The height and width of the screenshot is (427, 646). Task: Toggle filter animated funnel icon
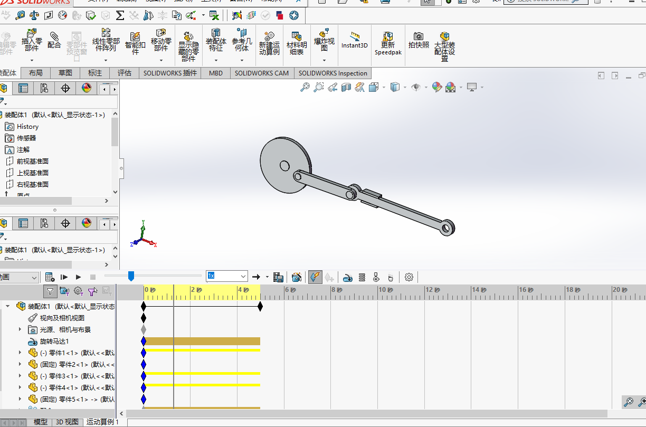(64, 291)
